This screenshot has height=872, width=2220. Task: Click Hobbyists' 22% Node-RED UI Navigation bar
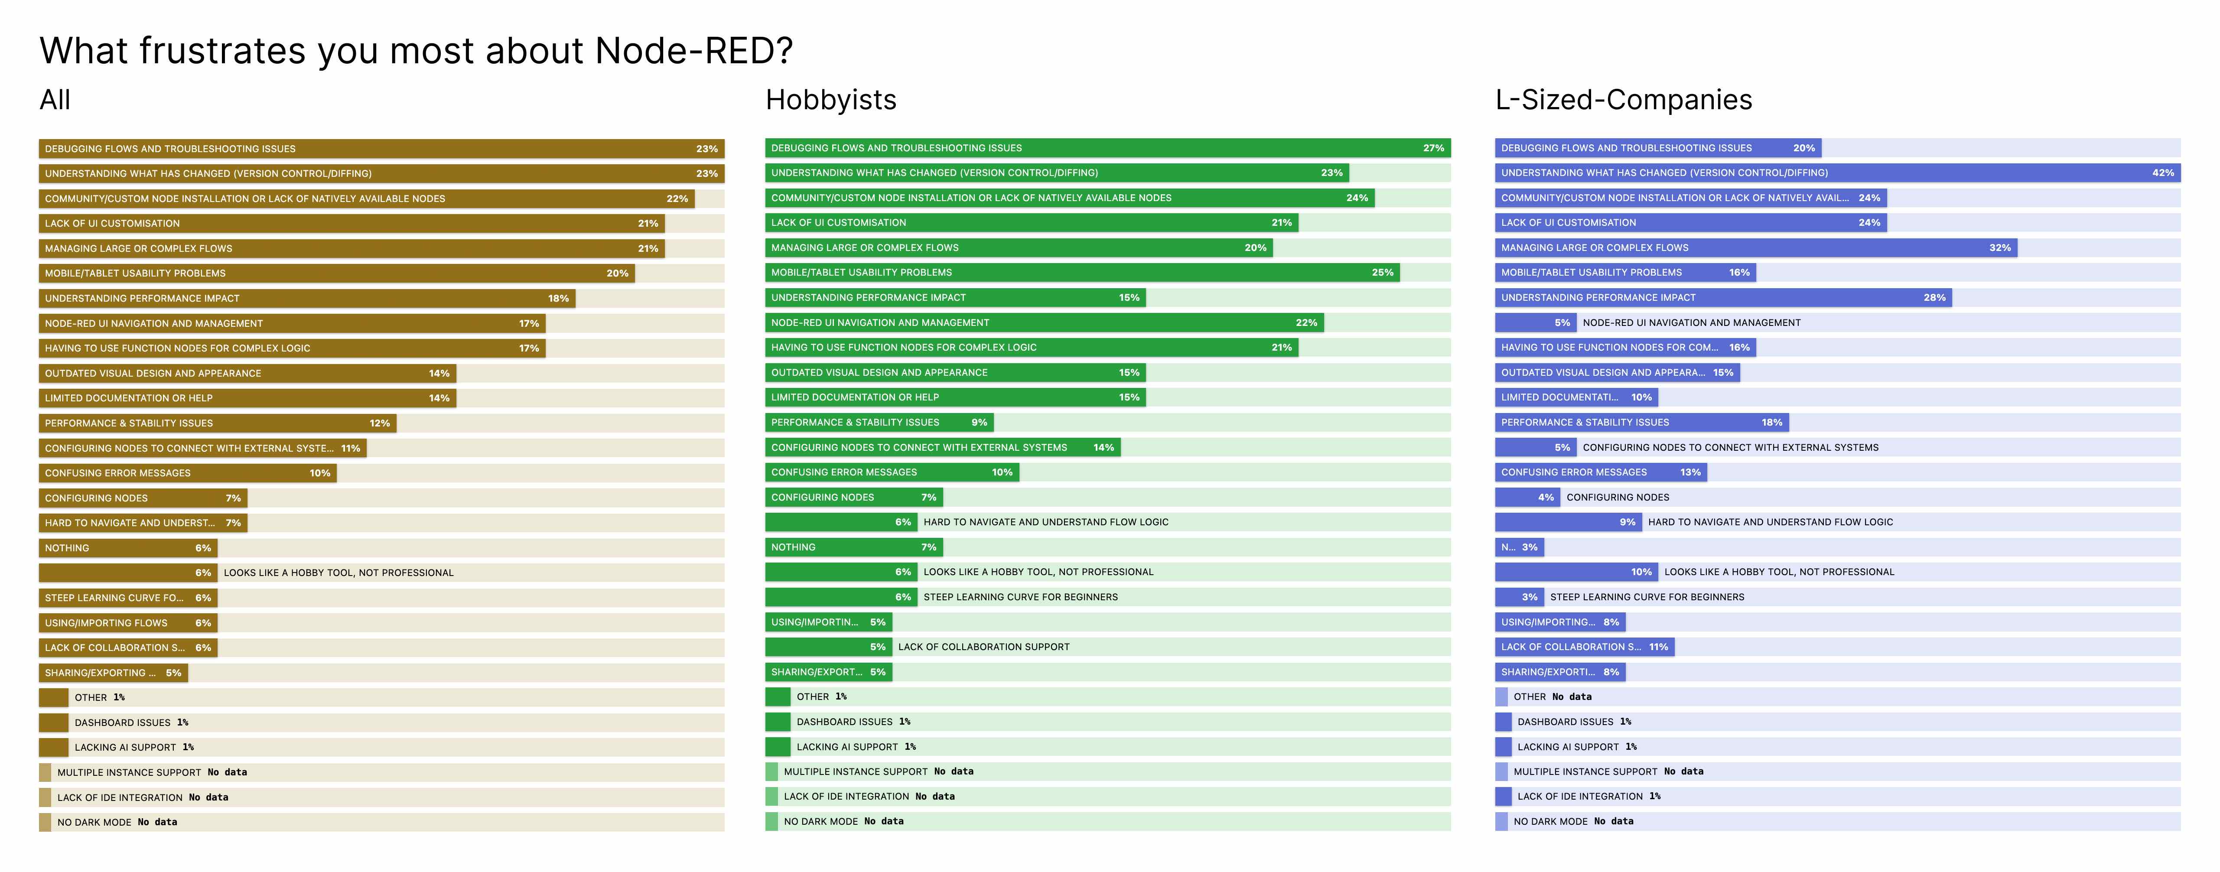(1044, 323)
